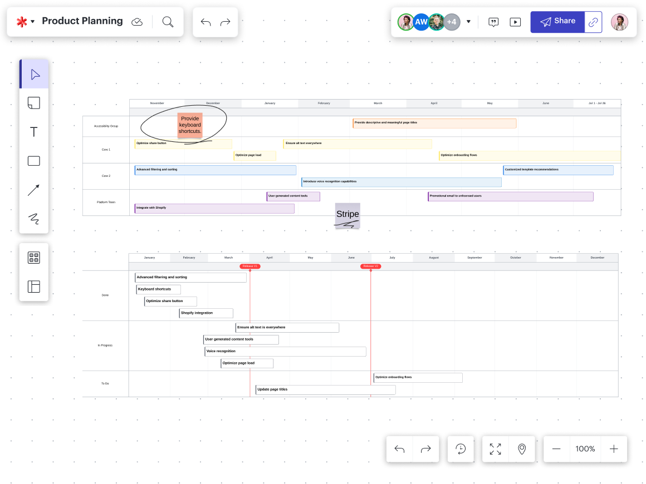Toggle fullscreen fit view
This screenshot has width=646, height=484.
(495, 449)
